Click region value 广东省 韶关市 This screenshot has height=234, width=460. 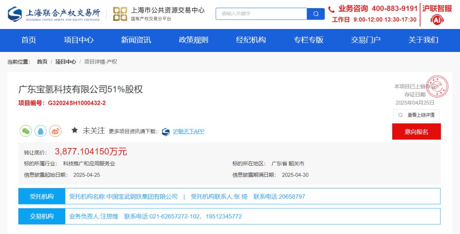(288, 164)
